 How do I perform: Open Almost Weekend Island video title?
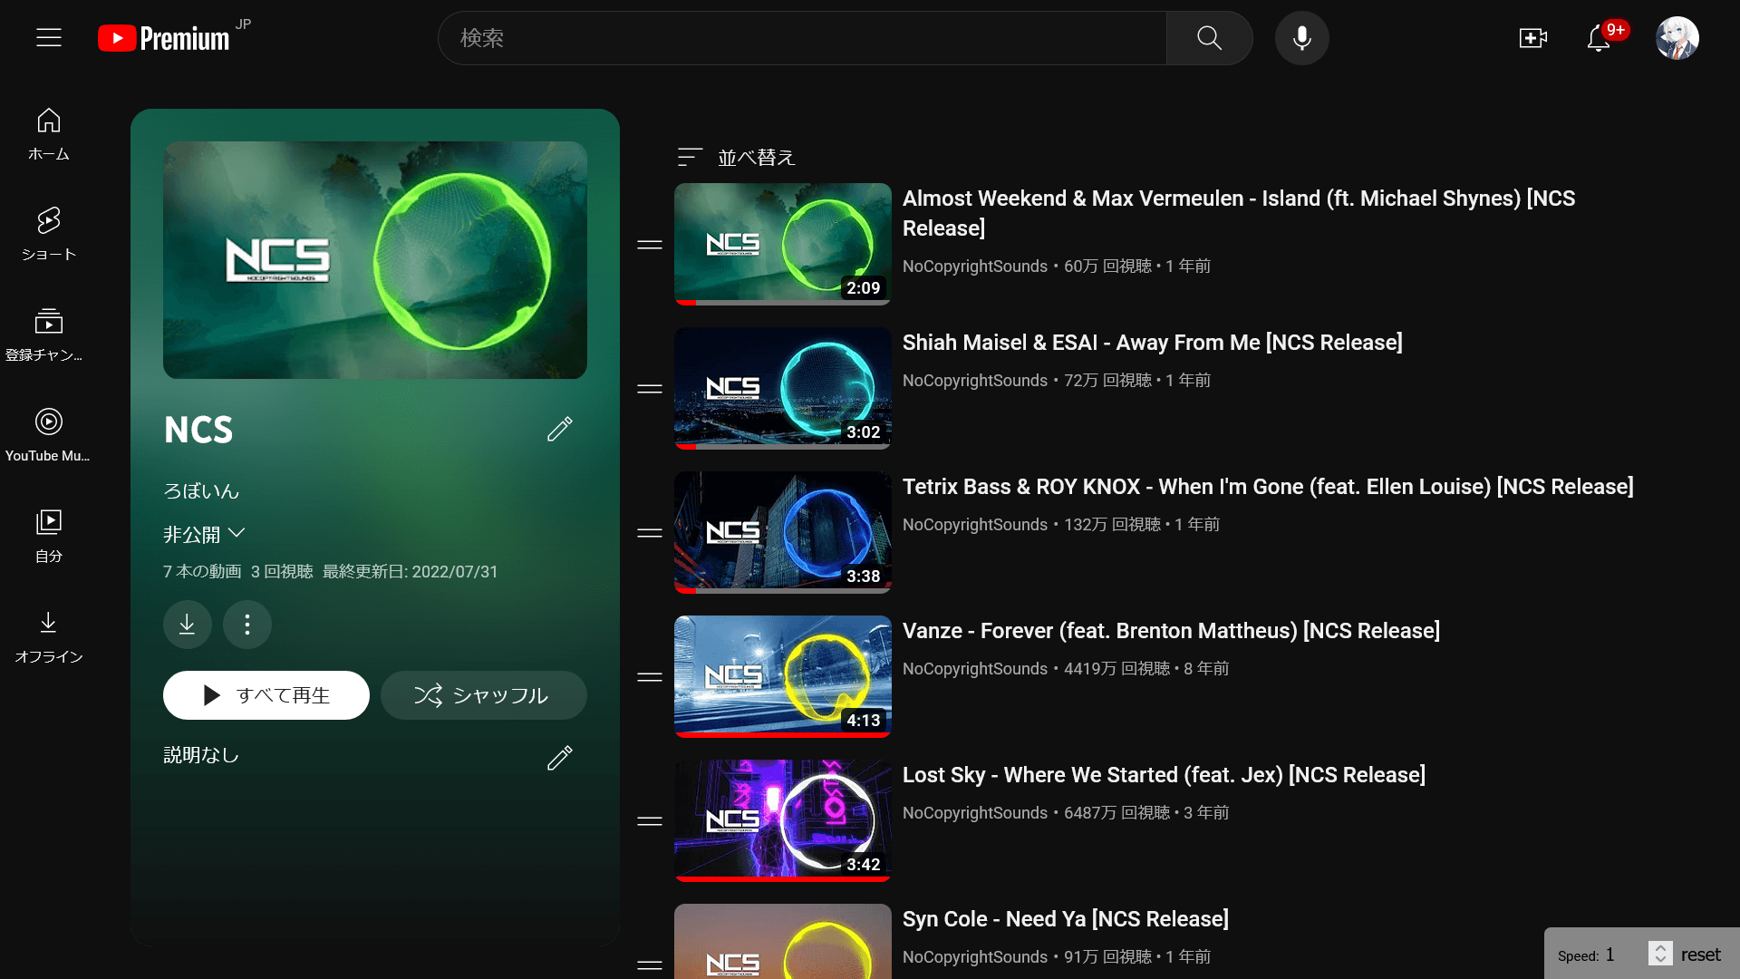click(x=1239, y=213)
